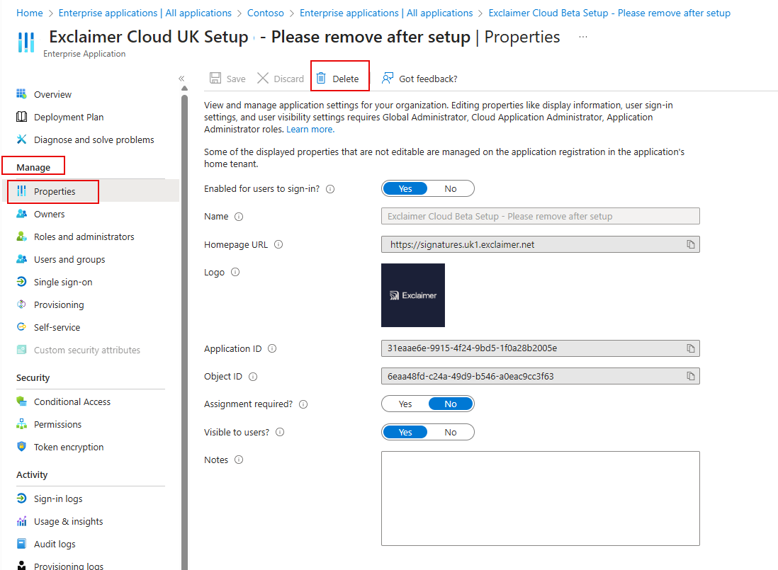Click the Learn more link
This screenshot has width=778, height=570.
click(x=310, y=130)
